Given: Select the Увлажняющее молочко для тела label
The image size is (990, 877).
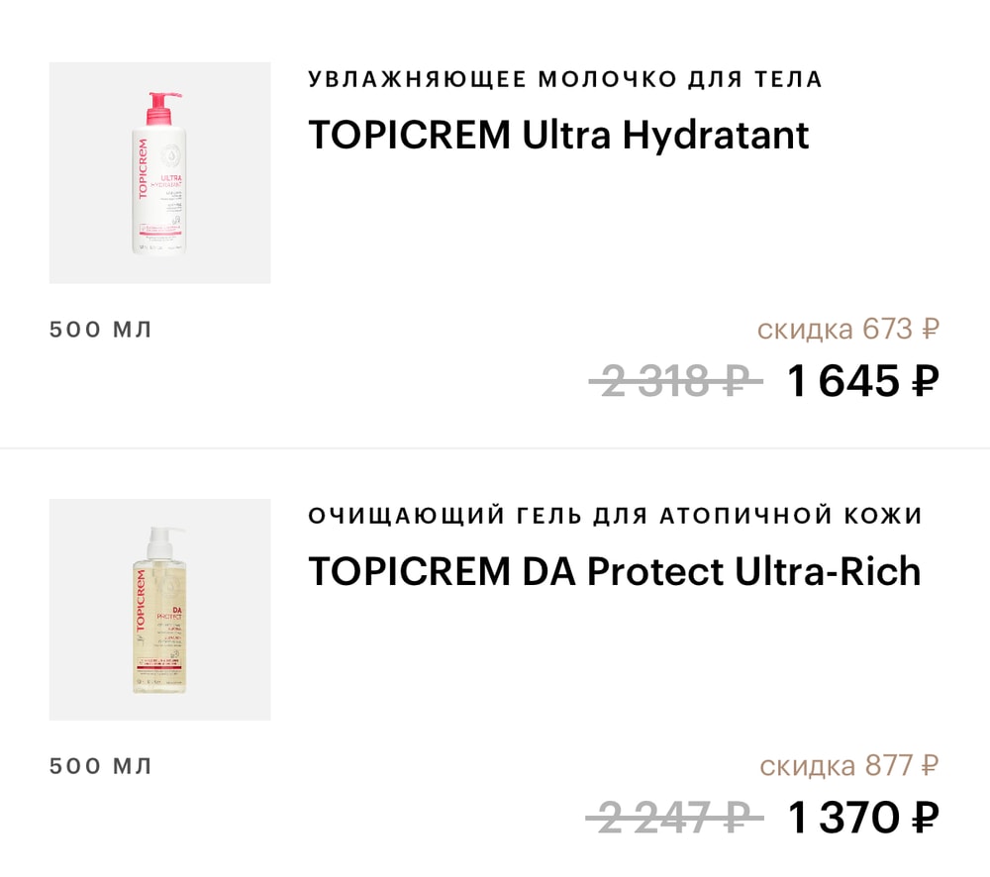Looking at the screenshot, I should pos(564,79).
